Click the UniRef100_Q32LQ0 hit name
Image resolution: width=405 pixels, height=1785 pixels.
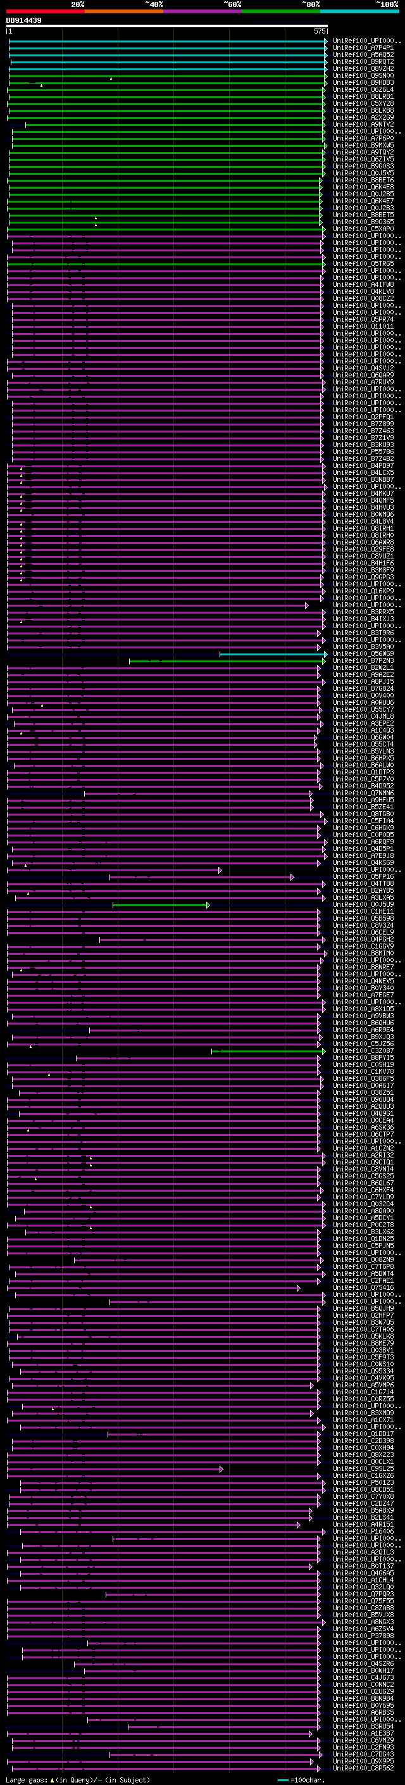click(363, 1587)
